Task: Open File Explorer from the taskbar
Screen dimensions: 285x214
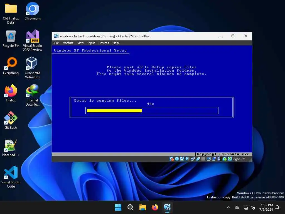Action: (143, 207)
